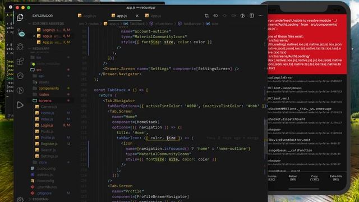This screenshot has height=202, width=359.
Task: Expand the ESQUEMA outline section
Action: pos(40,199)
